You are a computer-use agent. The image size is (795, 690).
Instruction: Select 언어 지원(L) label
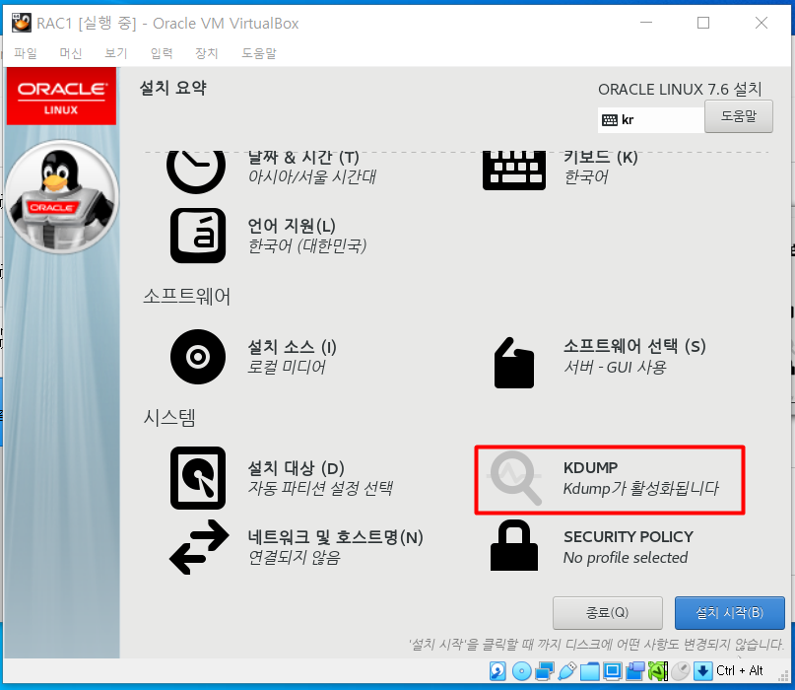click(292, 226)
